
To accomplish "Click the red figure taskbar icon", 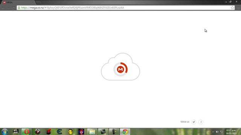I will point(49,132).
